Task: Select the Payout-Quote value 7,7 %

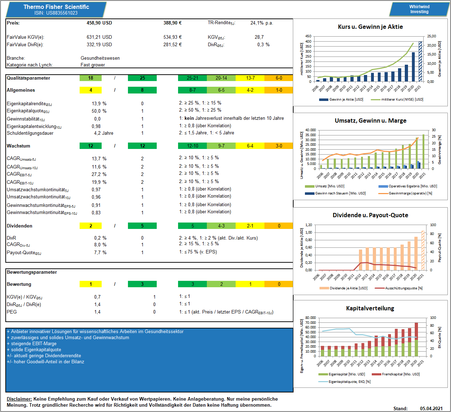Action: tap(100, 252)
